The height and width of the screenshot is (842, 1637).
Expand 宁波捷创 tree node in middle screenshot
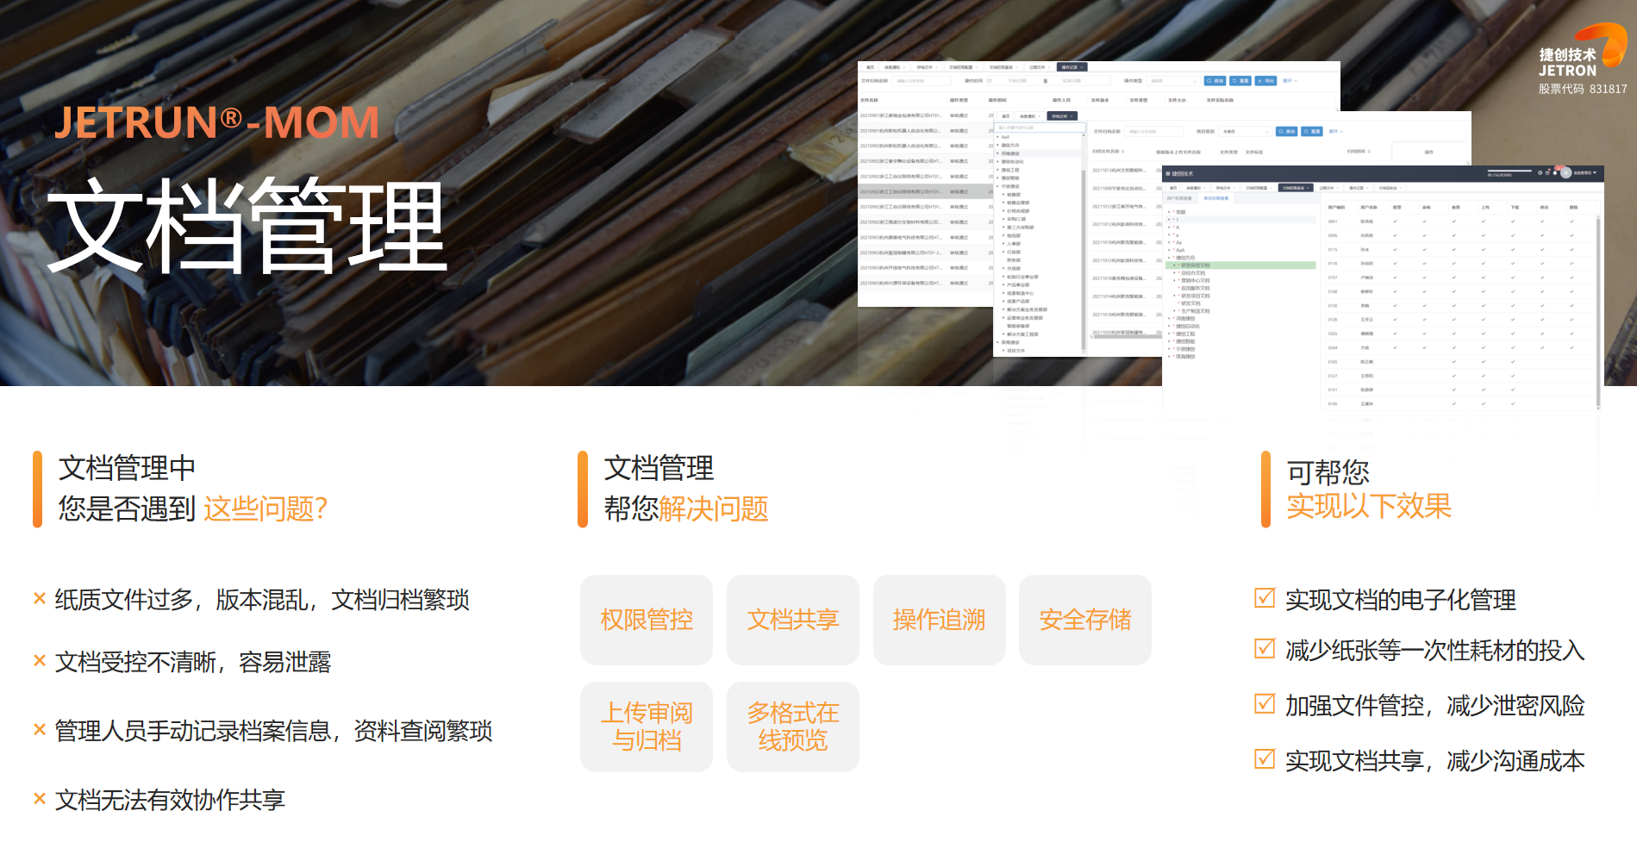[x=997, y=186]
